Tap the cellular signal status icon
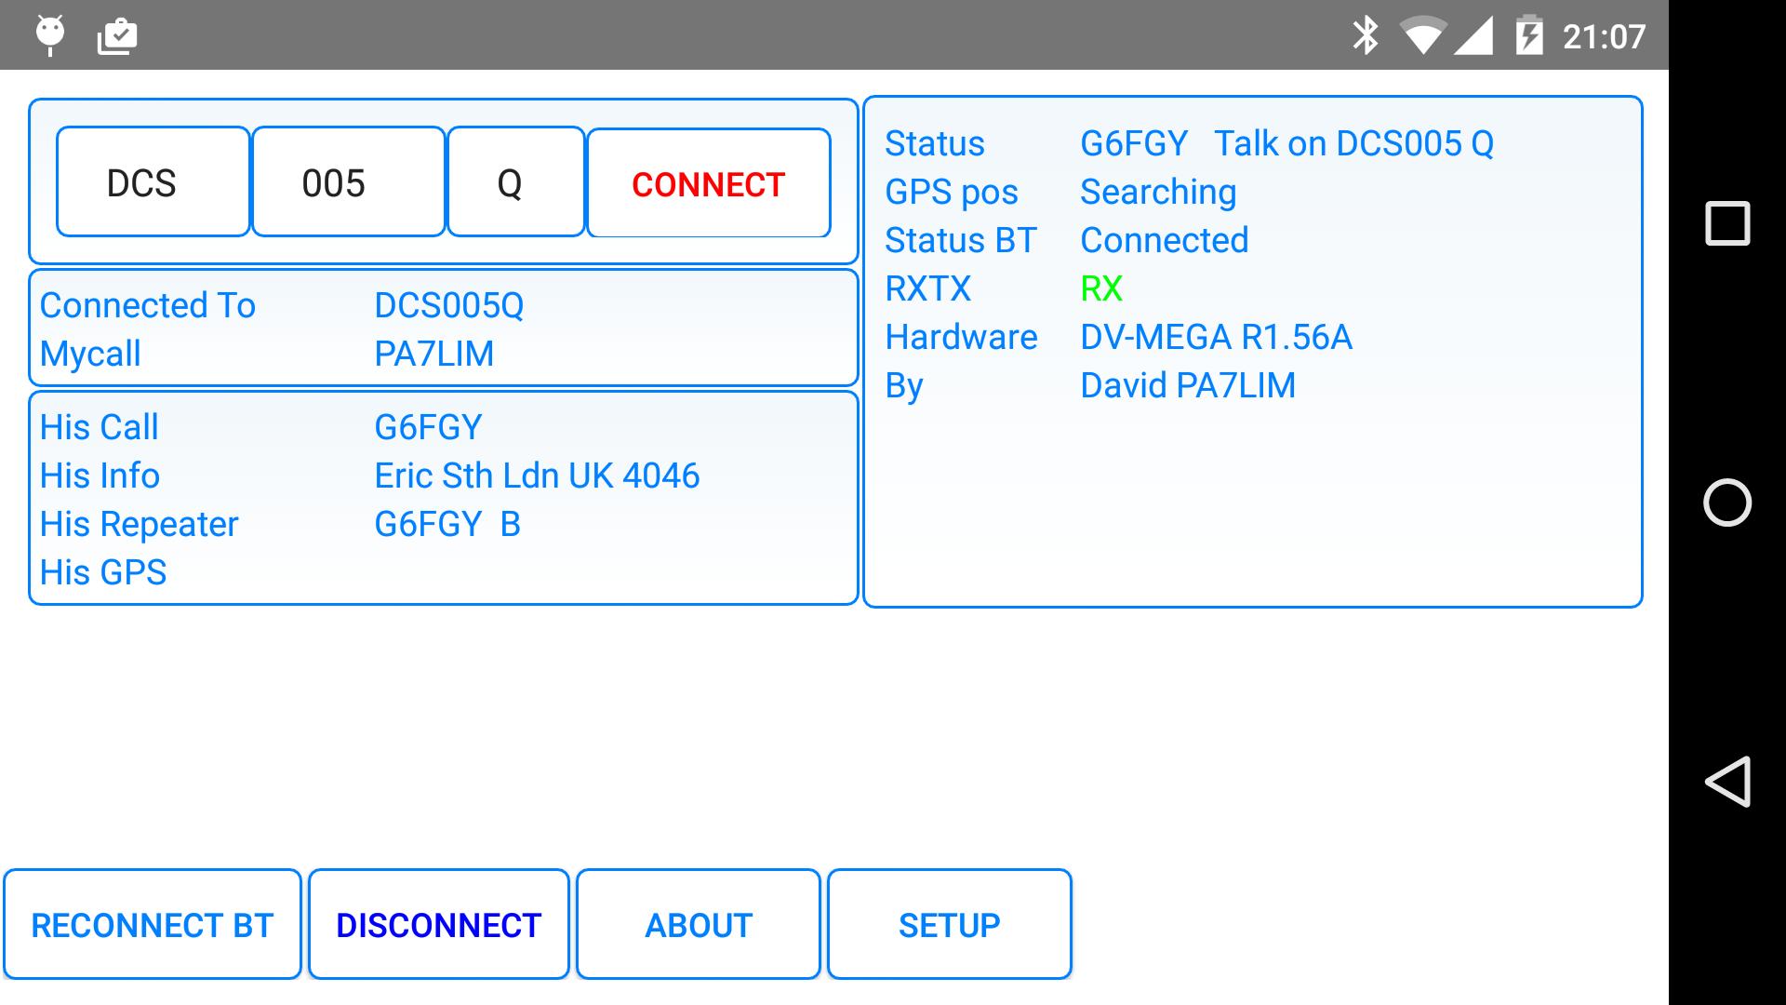1786x1005 pixels. pyautogui.click(x=1473, y=35)
